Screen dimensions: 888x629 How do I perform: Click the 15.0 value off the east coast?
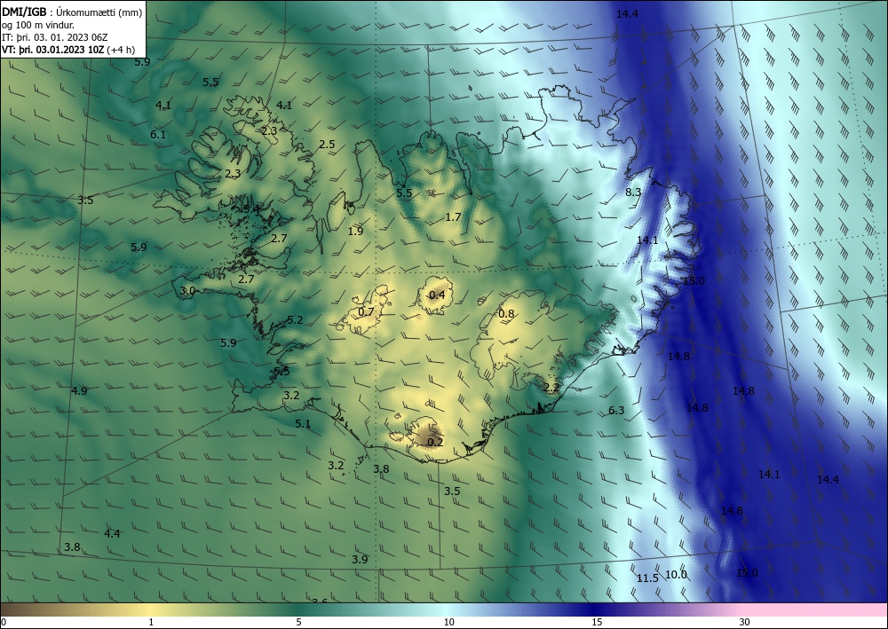click(x=694, y=281)
